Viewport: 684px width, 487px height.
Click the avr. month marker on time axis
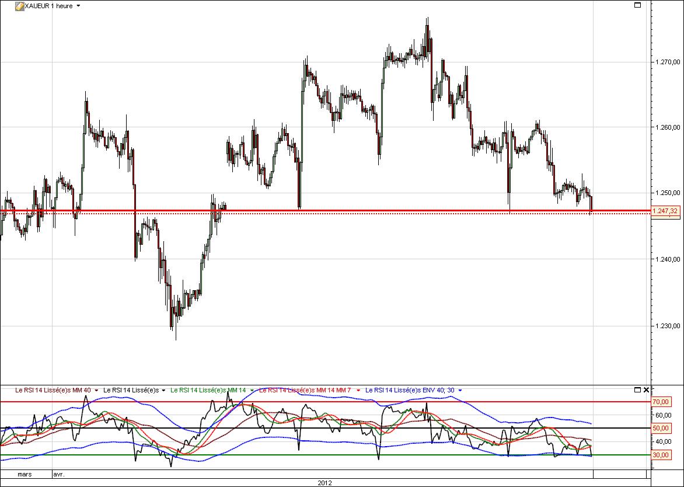coord(60,475)
